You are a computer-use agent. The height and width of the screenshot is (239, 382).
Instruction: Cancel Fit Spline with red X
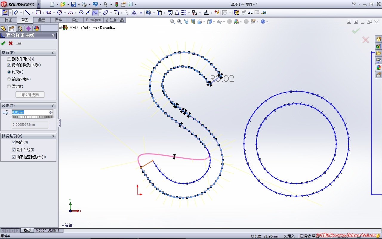pos(11,43)
